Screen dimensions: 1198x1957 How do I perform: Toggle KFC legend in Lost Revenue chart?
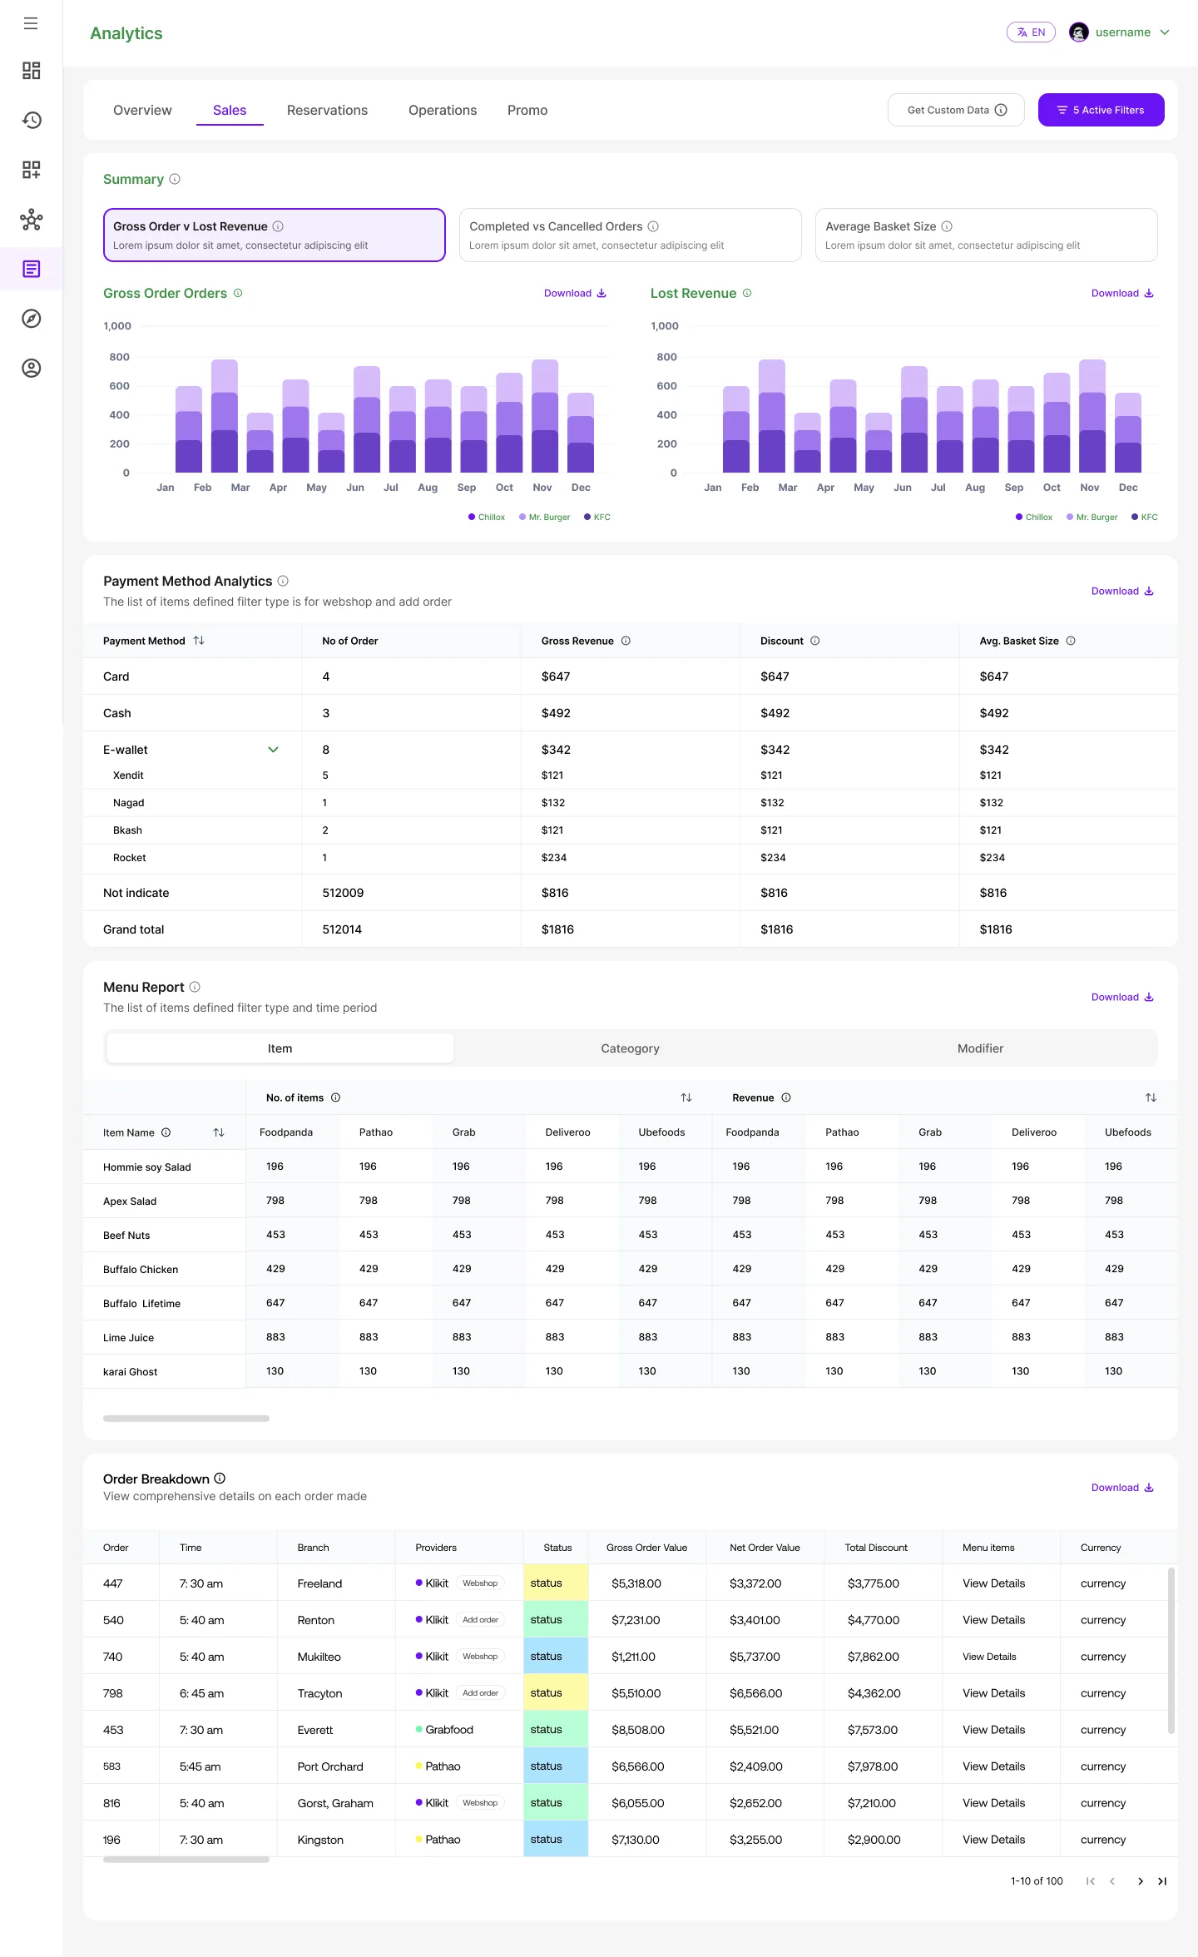(1145, 517)
